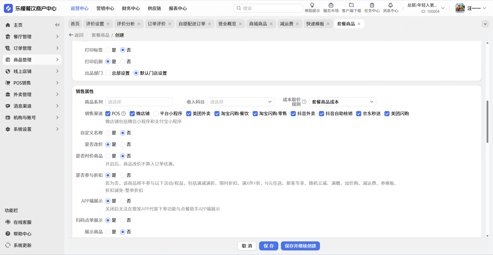Open the 帮助提示 lightbulb icon
The width and height of the screenshot is (493, 255).
312,5
